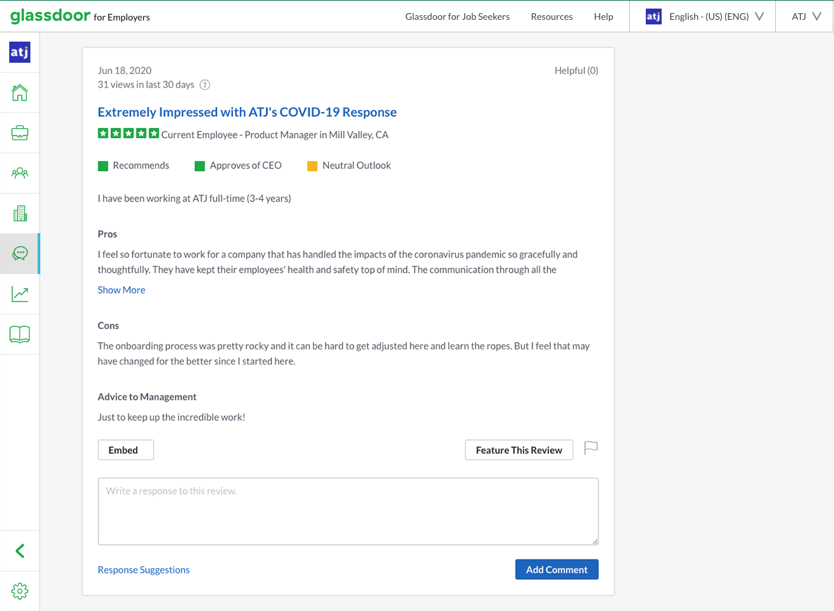
Task: Open the company building icon
Action: [x=20, y=213]
